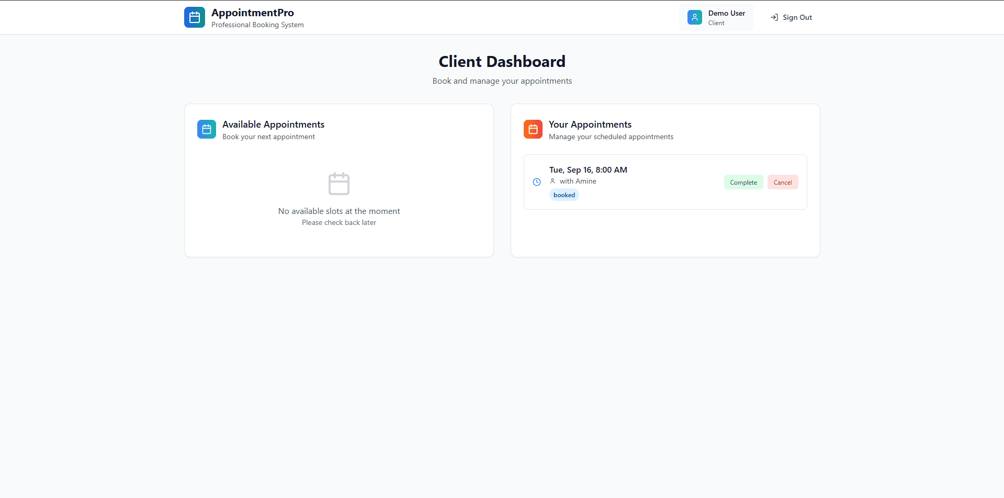Click Please check back later text
This screenshot has height=498, width=1004.
339,222
